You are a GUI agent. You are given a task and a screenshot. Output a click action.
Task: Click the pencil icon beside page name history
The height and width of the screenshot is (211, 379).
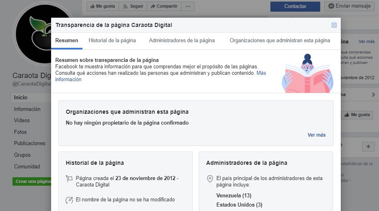coord(69,200)
